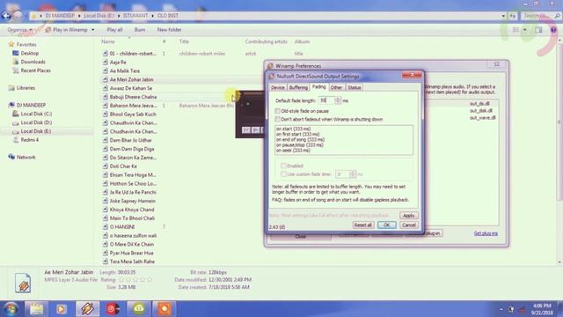Viewport: 563px width, 317px height.
Task: Close the Winamp Preferences window
Action: coord(496,64)
